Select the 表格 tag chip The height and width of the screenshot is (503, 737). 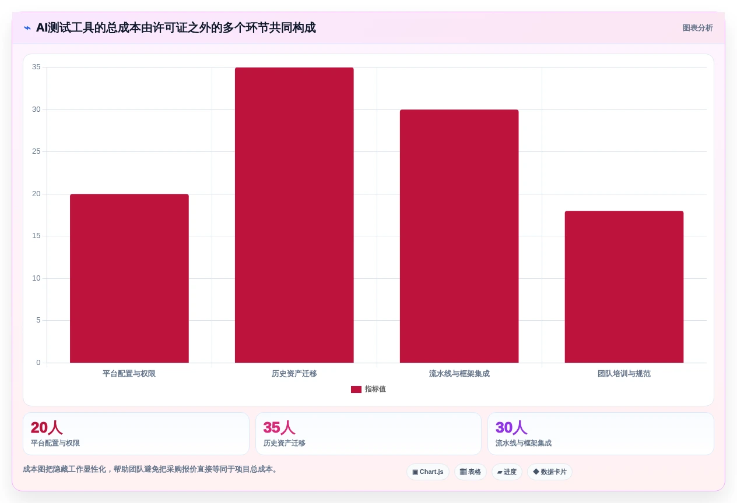(471, 472)
